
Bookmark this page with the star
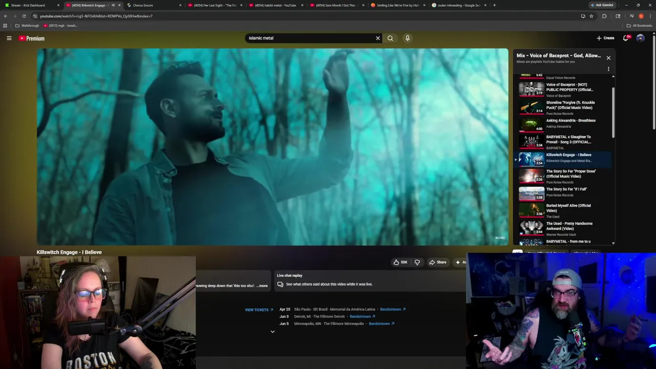coord(591,16)
